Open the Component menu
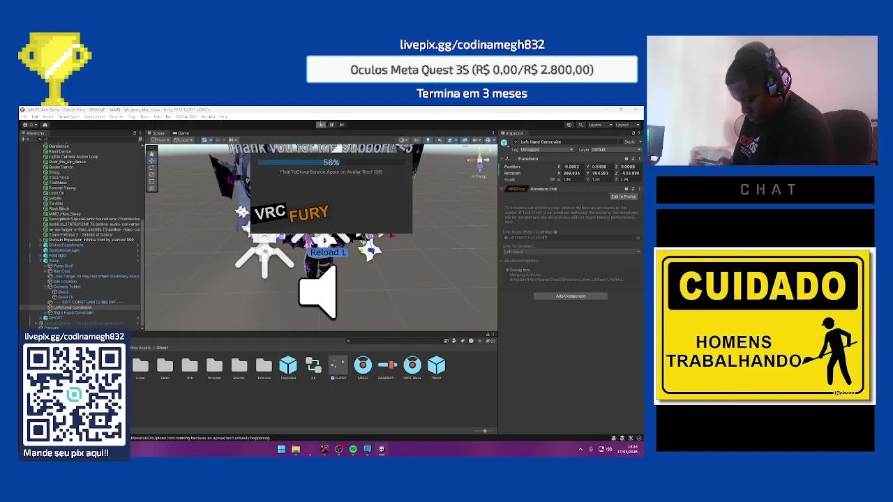The height and width of the screenshot is (502, 893). (95, 116)
